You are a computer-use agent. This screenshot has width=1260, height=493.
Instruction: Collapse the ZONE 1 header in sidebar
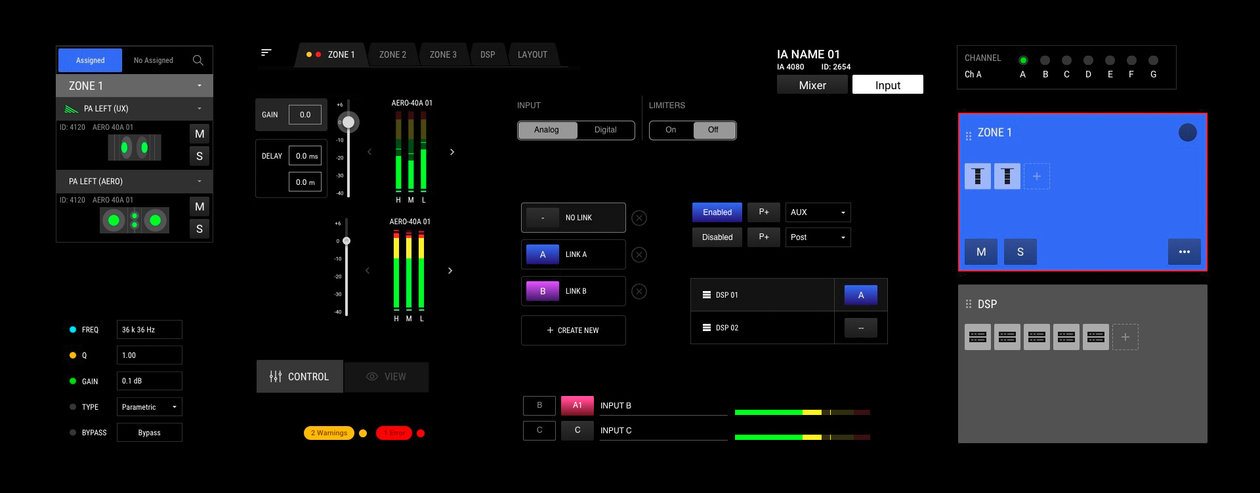tap(199, 86)
